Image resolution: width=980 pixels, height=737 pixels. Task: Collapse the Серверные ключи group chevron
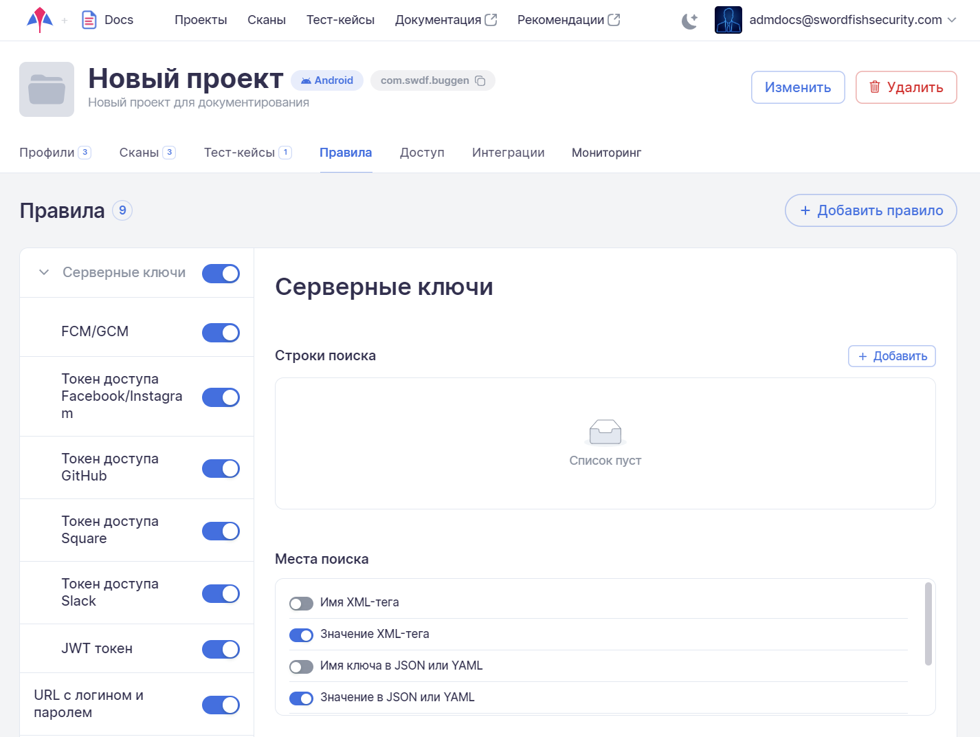pos(44,273)
